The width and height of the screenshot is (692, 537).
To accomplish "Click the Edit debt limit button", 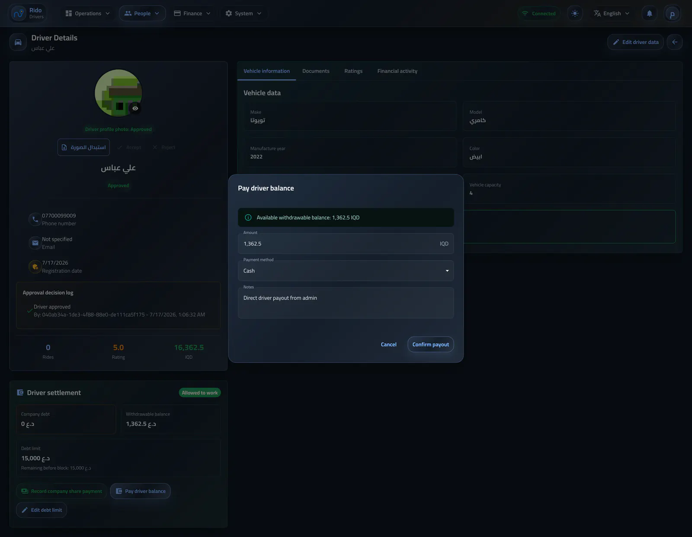I will [42, 510].
